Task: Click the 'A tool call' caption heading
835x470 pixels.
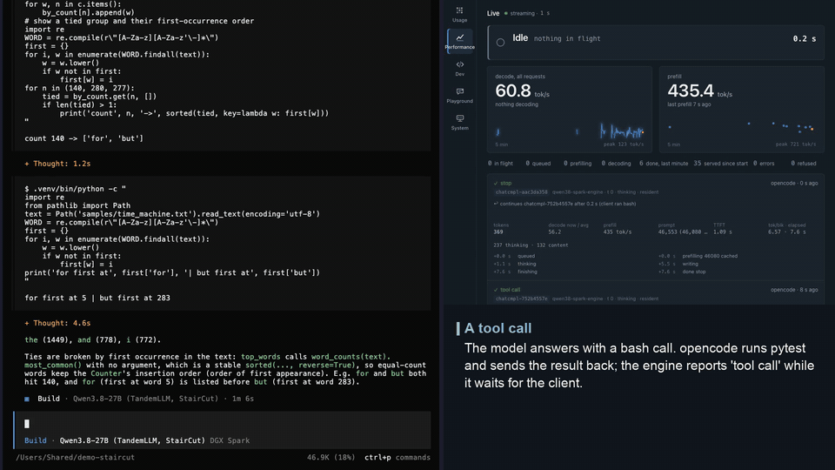Action: (x=498, y=328)
